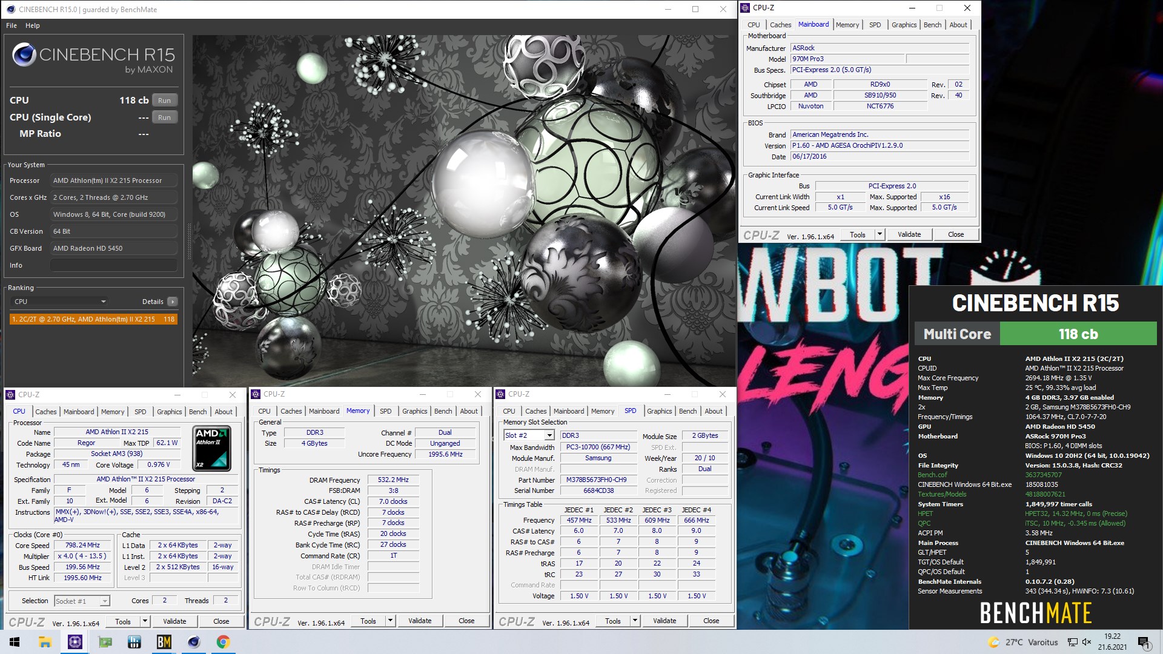This screenshot has width=1163, height=654.
Task: Click the Uncore Frequency 1995.6 MHz value
Action: (445, 454)
